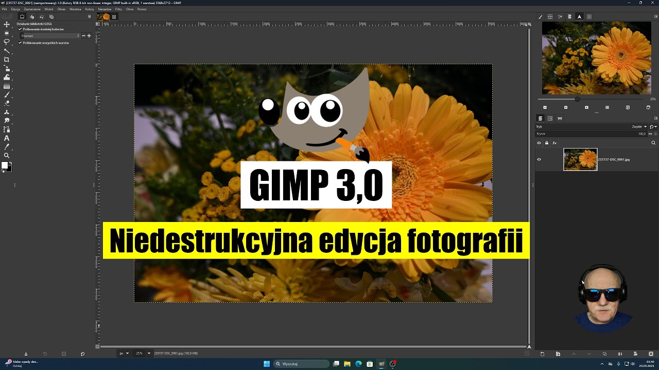Open the Edycja menu

point(15,9)
